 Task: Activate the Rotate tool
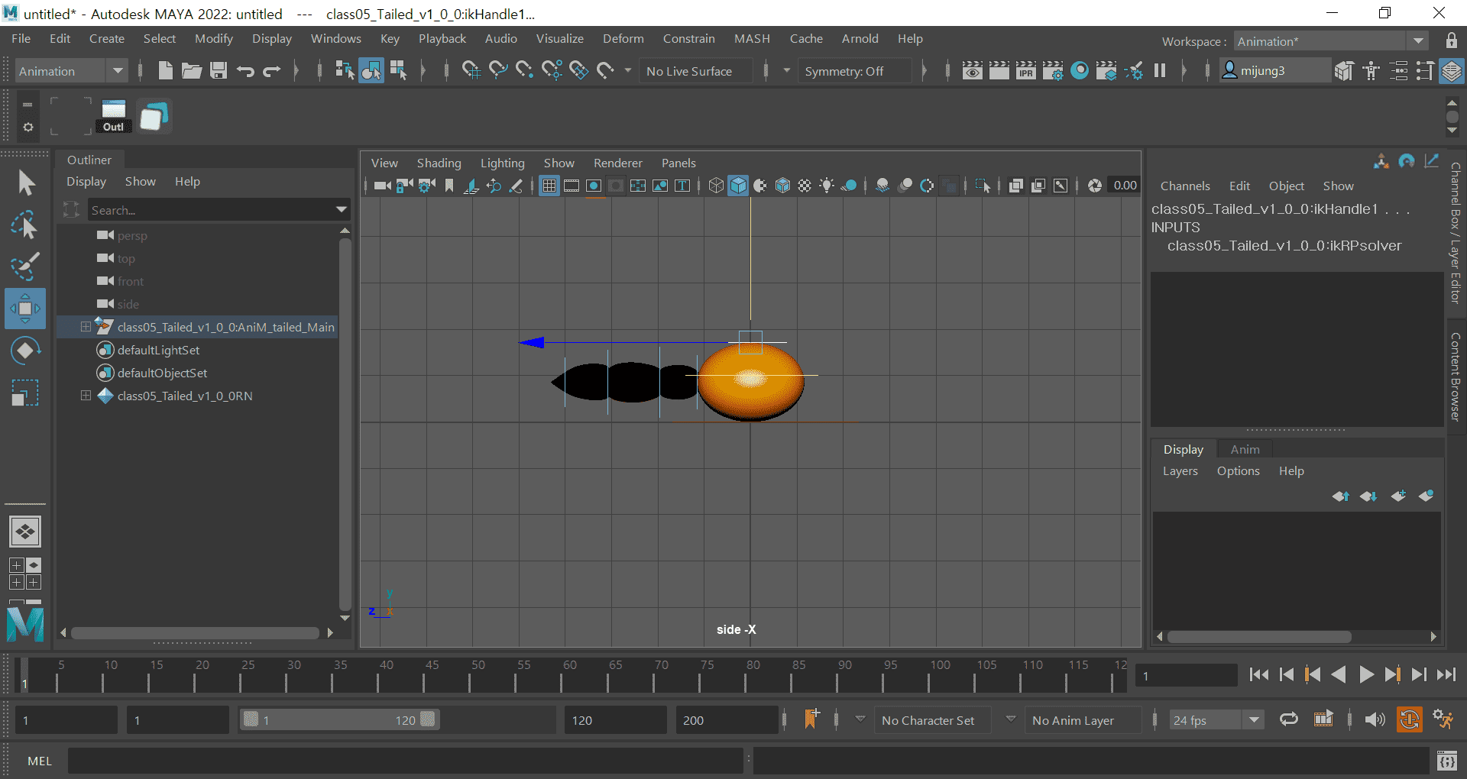pyautogui.click(x=25, y=351)
